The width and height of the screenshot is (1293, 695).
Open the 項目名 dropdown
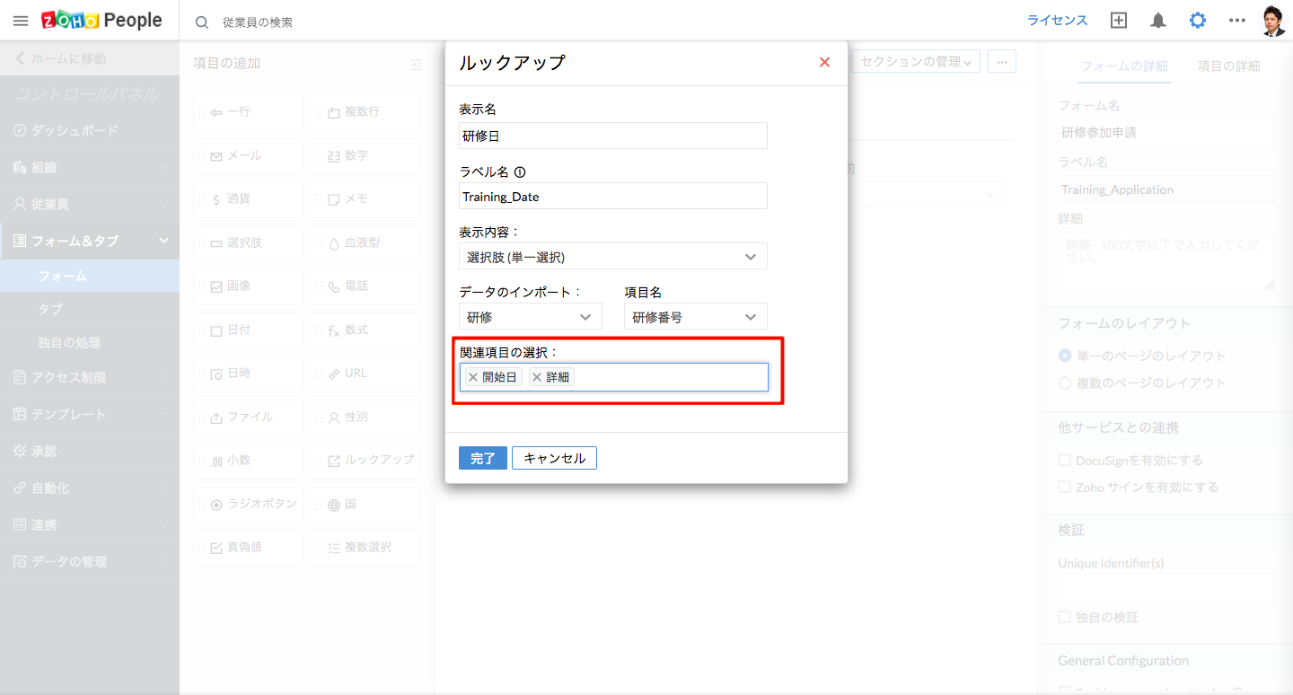(x=696, y=317)
